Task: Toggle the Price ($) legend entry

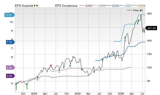Action: 134,10
